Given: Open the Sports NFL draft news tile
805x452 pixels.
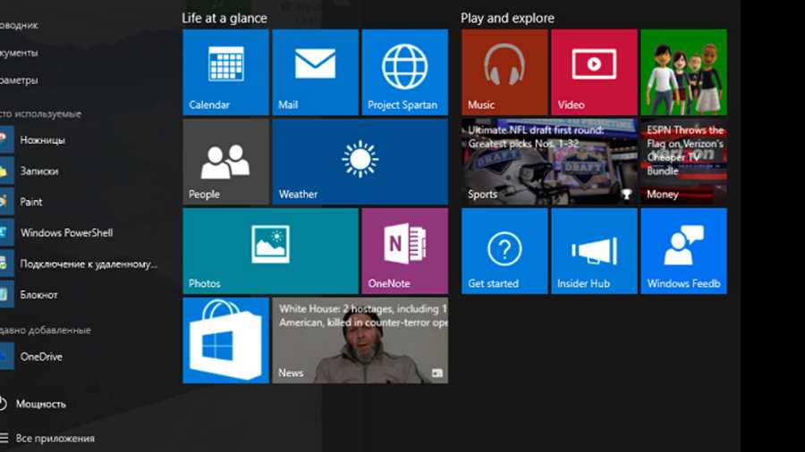Looking at the screenshot, I should click(549, 162).
